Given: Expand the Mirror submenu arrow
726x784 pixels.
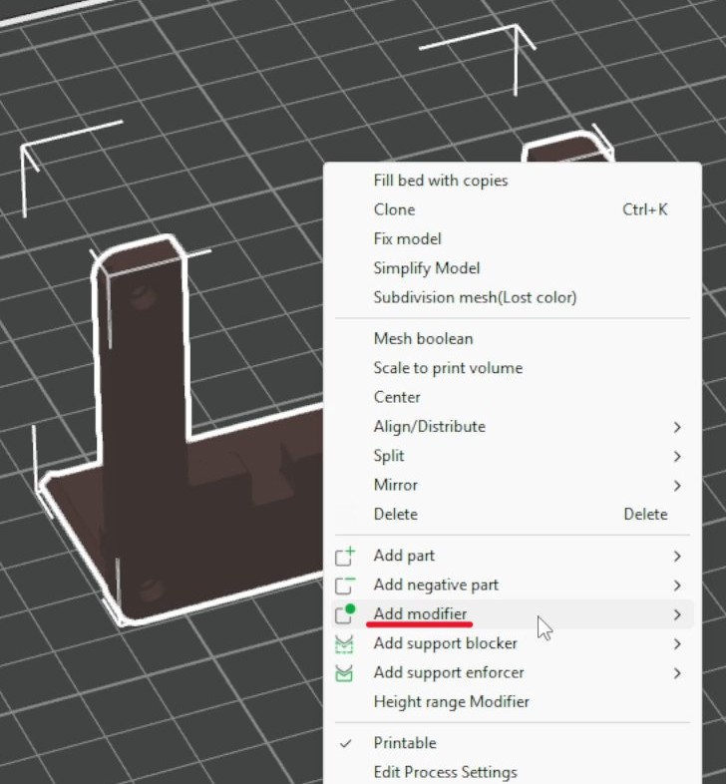Looking at the screenshot, I should (x=677, y=486).
